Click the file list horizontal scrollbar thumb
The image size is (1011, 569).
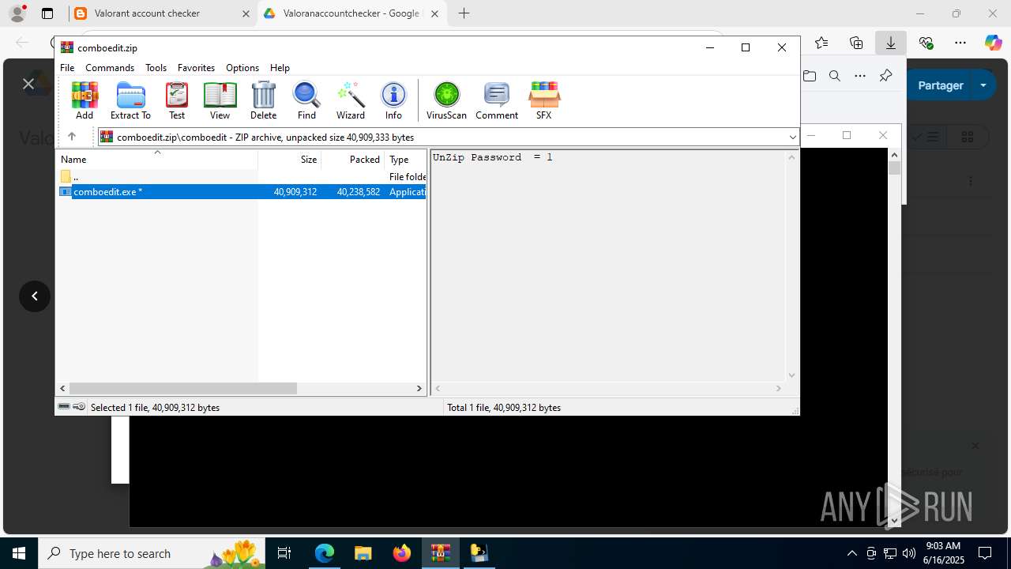click(x=182, y=388)
